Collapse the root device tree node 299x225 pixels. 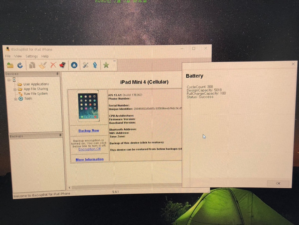[9, 79]
